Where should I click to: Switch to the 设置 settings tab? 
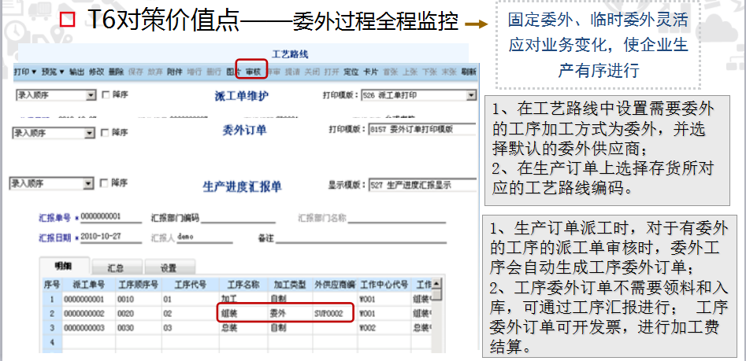(169, 268)
